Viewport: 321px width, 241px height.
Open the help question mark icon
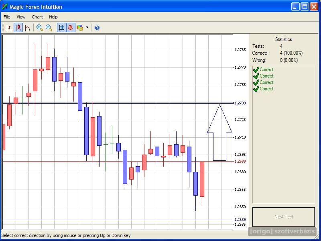point(97,28)
